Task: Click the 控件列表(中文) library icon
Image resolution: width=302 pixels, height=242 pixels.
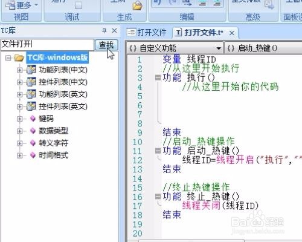Action: click(x=31, y=82)
